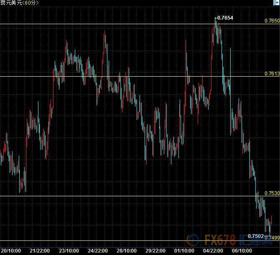Click the export icon in top-right corner
The width and height of the screenshot is (280, 255).
pos(277,3)
